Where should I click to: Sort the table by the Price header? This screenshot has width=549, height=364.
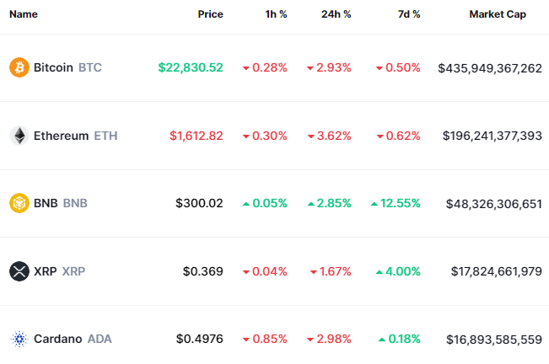click(x=210, y=15)
